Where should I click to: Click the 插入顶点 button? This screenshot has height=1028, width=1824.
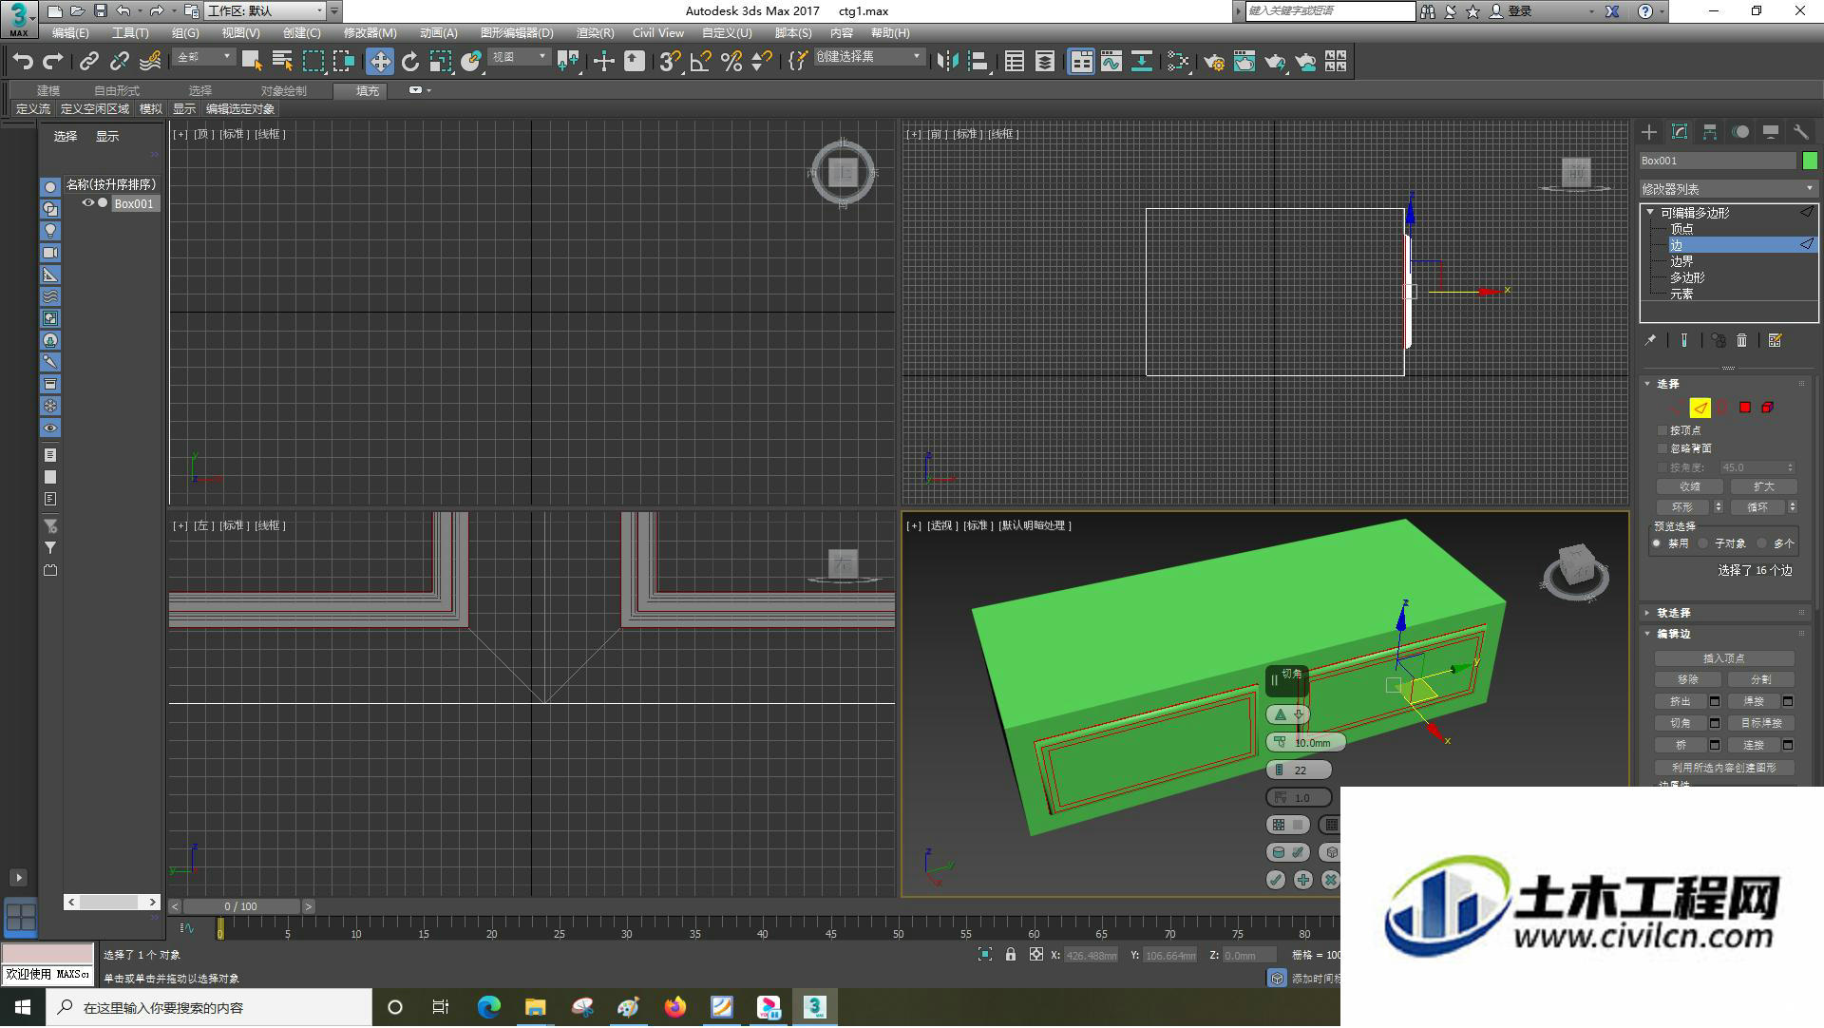coord(1724,658)
